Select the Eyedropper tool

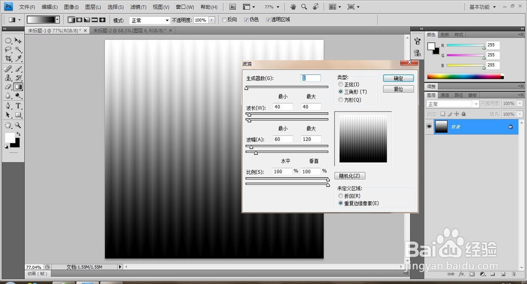(18, 59)
